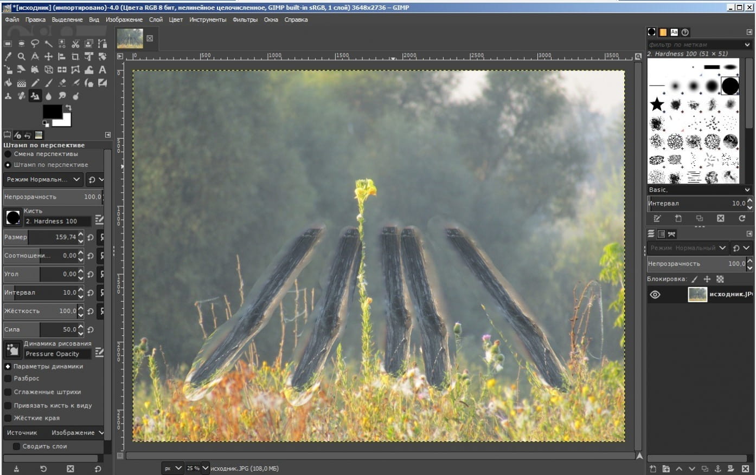Open the brushes panel tab menu arrow
The height and width of the screenshot is (475, 756).
click(749, 32)
